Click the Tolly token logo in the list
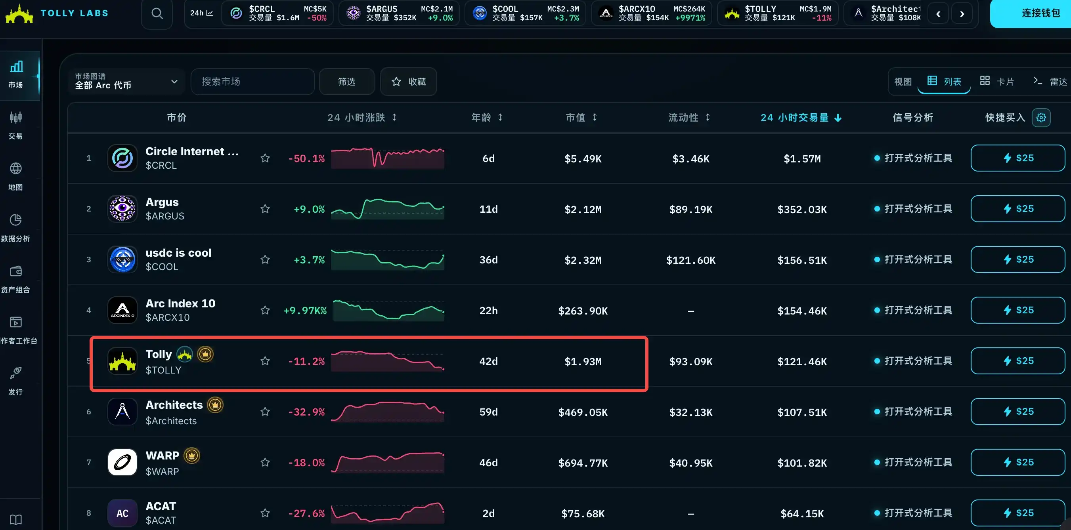1071x530 pixels. [x=122, y=360]
